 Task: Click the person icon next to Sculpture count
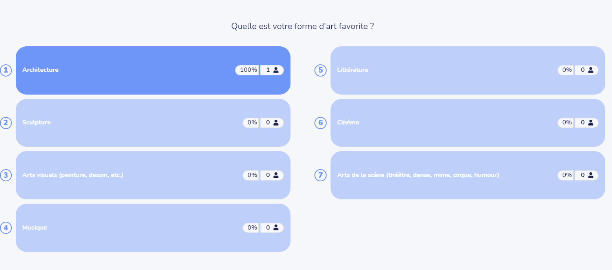(276, 122)
